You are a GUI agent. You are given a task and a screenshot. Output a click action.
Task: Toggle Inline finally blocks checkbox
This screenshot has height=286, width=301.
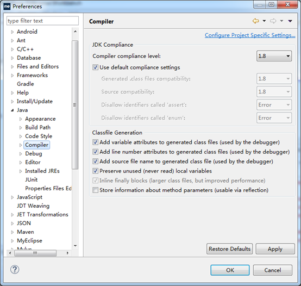tap(95, 181)
